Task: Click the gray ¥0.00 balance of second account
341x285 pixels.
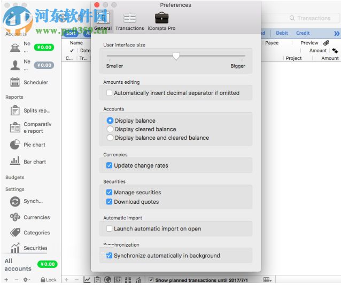Action: click(x=44, y=65)
